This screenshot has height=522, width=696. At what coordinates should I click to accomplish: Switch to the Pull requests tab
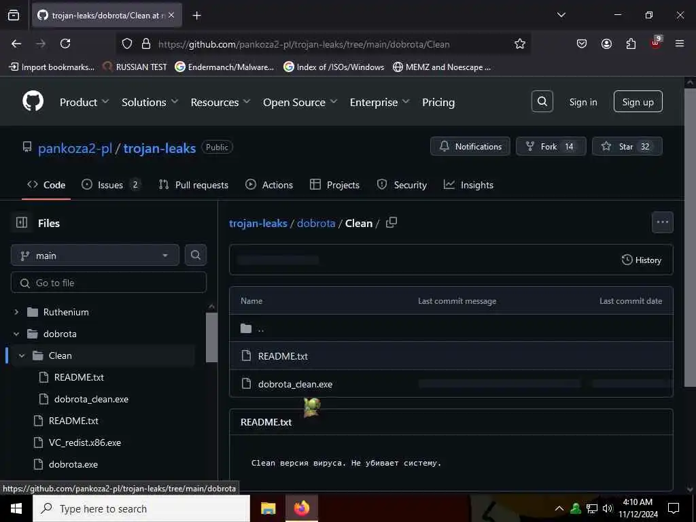194,185
